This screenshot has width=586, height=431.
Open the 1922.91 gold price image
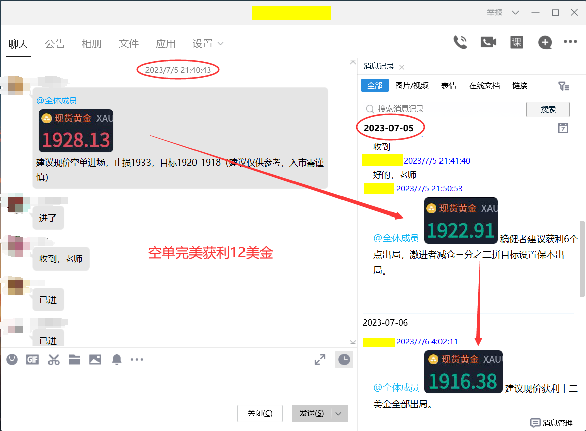(461, 221)
